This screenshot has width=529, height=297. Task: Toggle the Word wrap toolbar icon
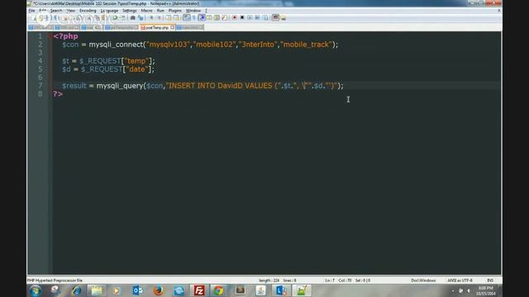pyautogui.click(x=186, y=17)
